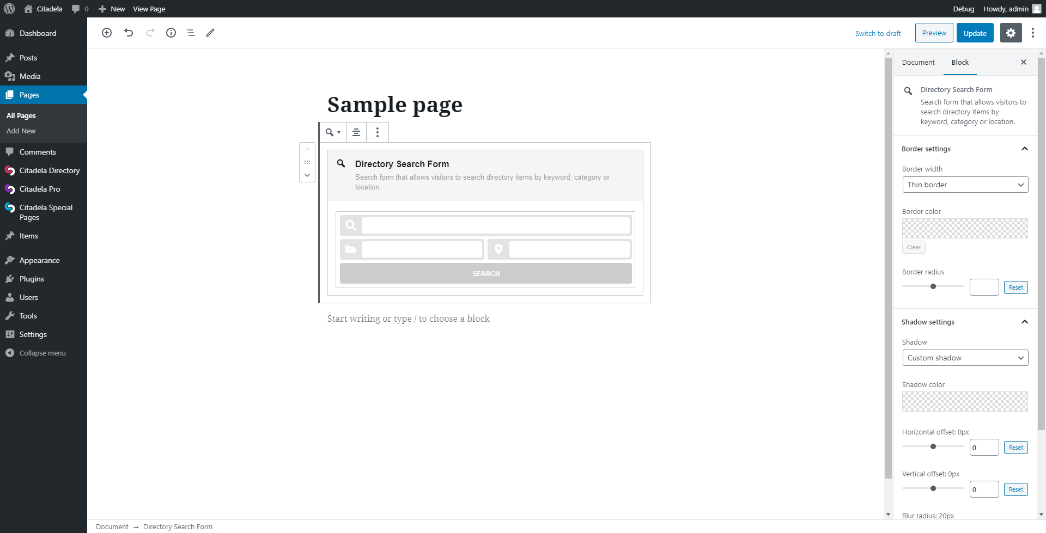This screenshot has width=1046, height=533.
Task: Open Appearance in admin menu
Action: point(44,260)
